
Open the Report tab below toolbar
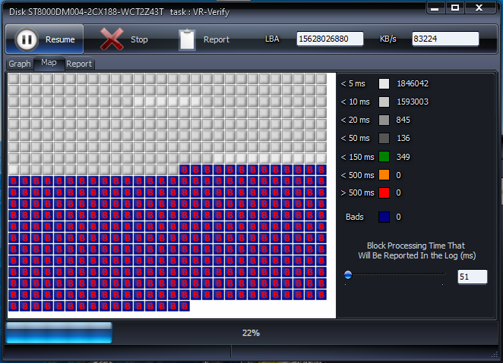point(79,64)
